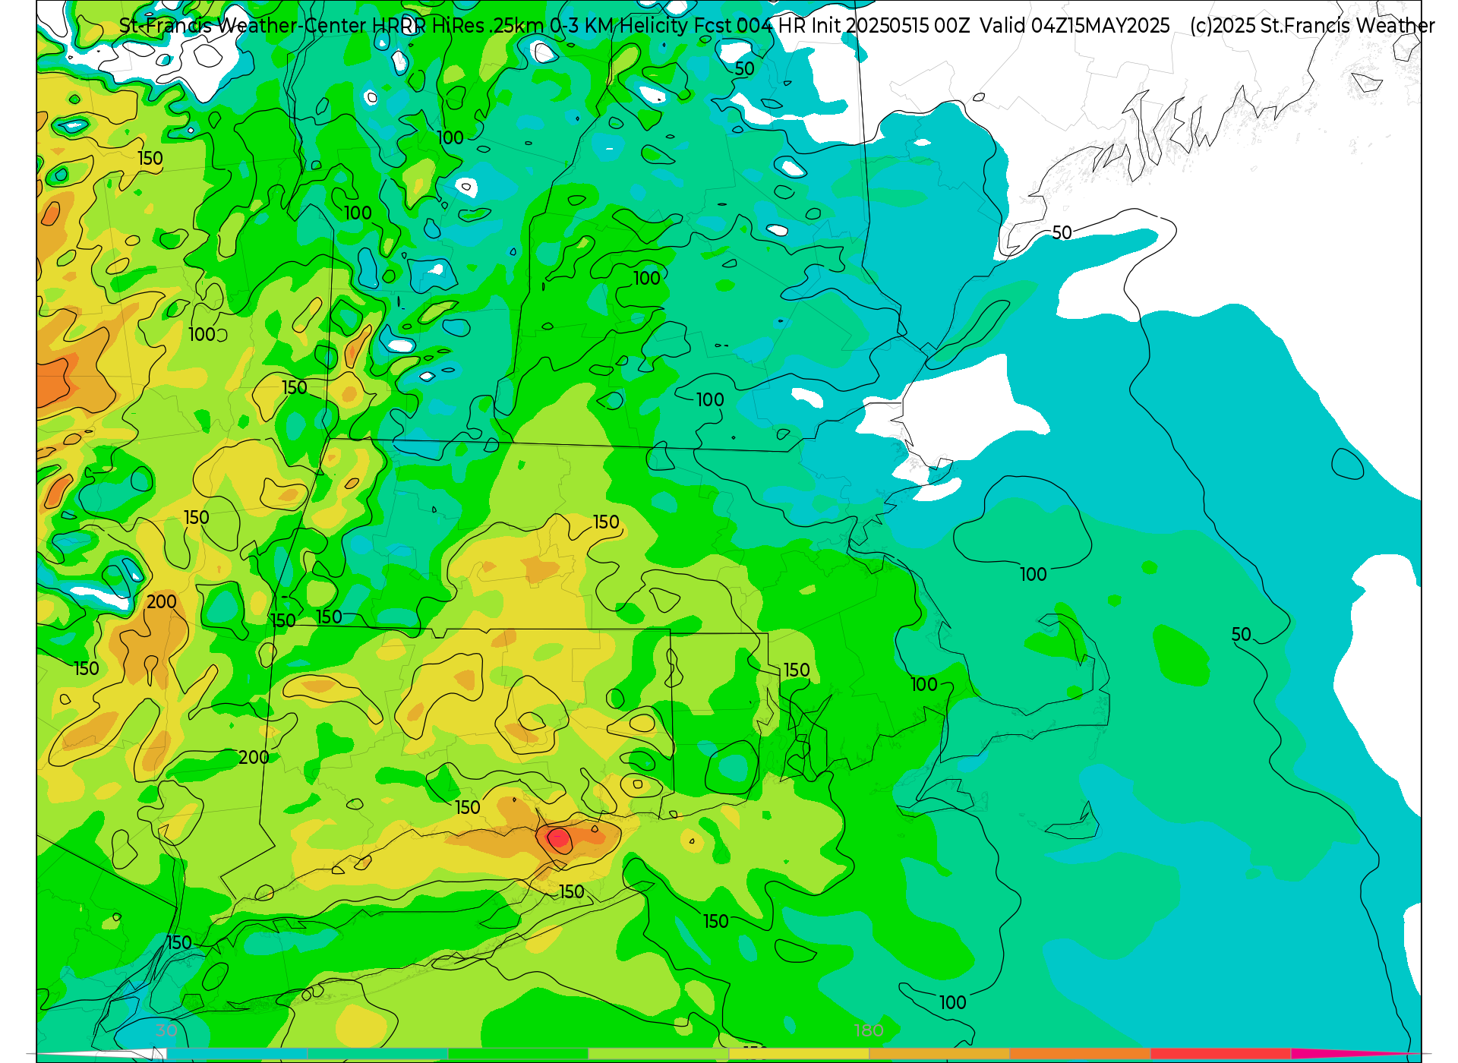
Task: Pick the yellow segment of the color bar
Action: pyautogui.click(x=799, y=1054)
